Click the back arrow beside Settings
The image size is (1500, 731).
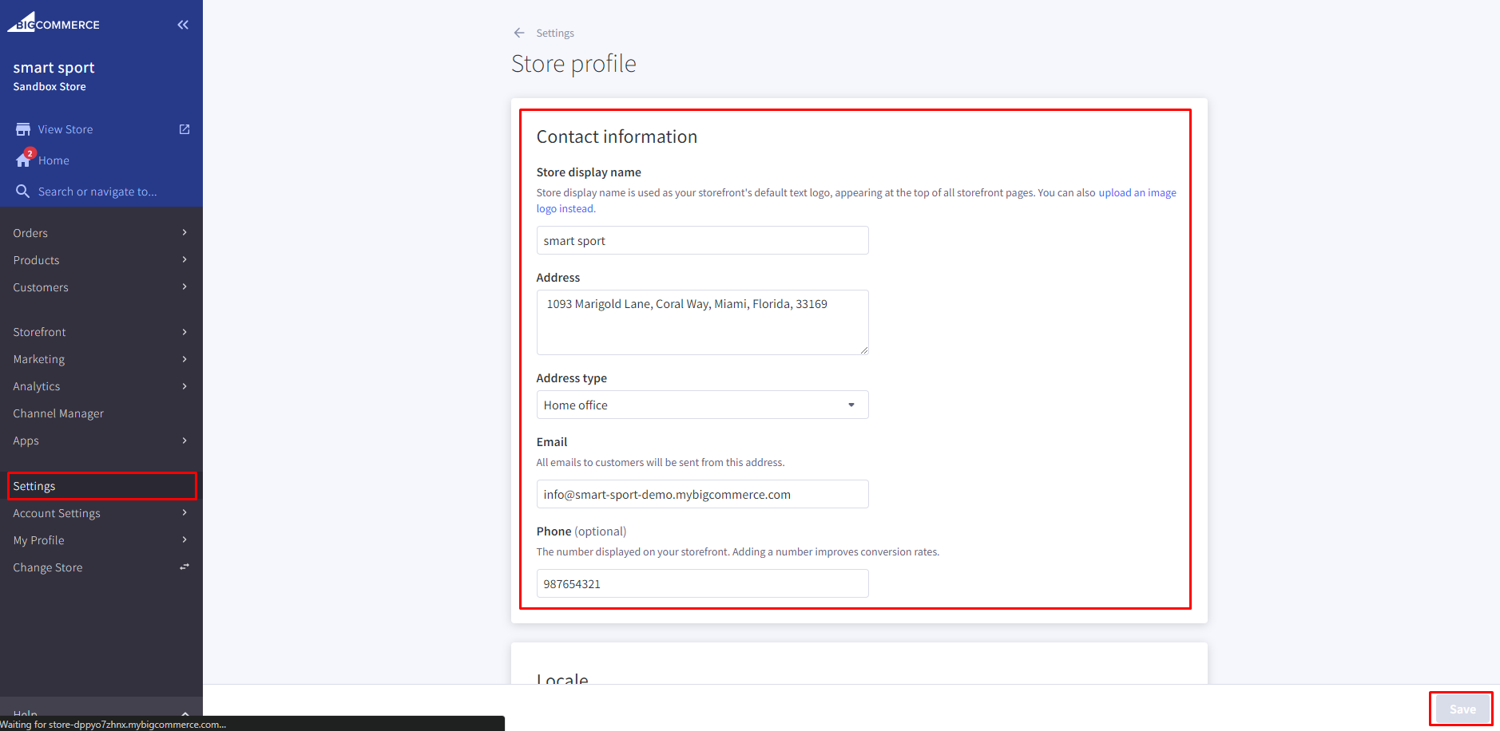coord(519,33)
